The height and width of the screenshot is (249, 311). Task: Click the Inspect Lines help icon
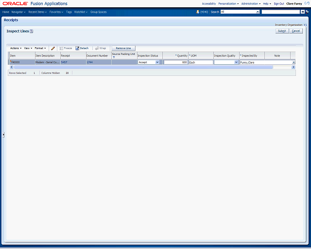[x=31, y=31]
